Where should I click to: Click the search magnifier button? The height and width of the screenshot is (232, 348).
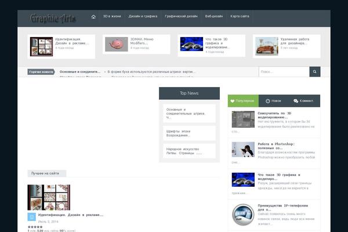(315, 71)
